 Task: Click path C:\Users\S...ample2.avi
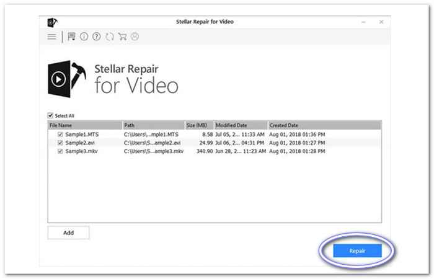[153, 143]
